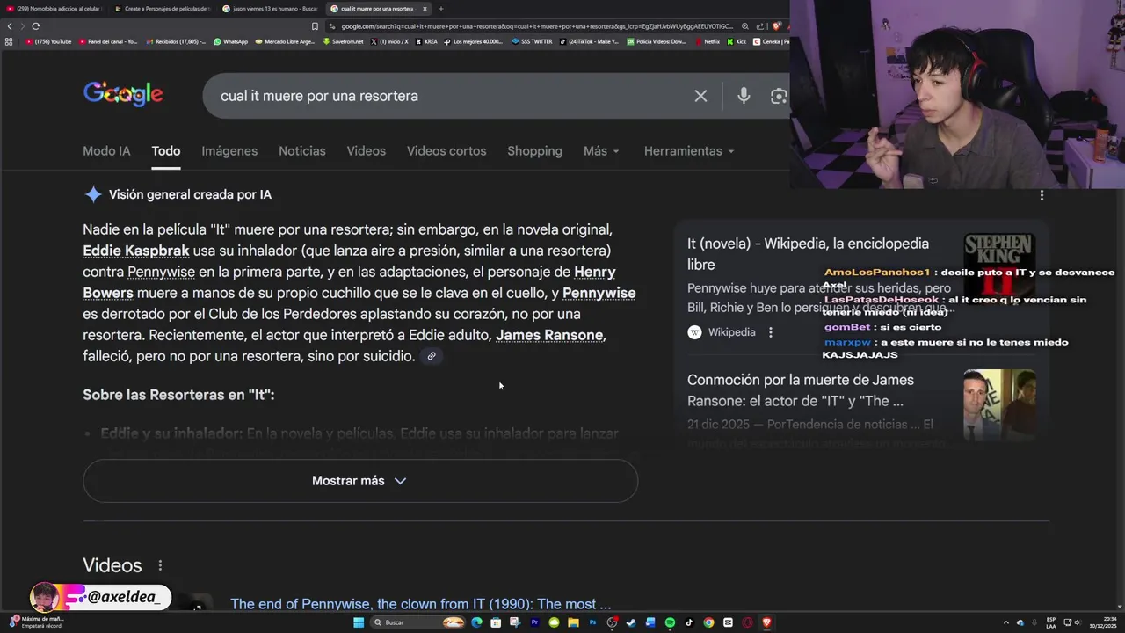Open image search with the camera lens icon

(778, 96)
